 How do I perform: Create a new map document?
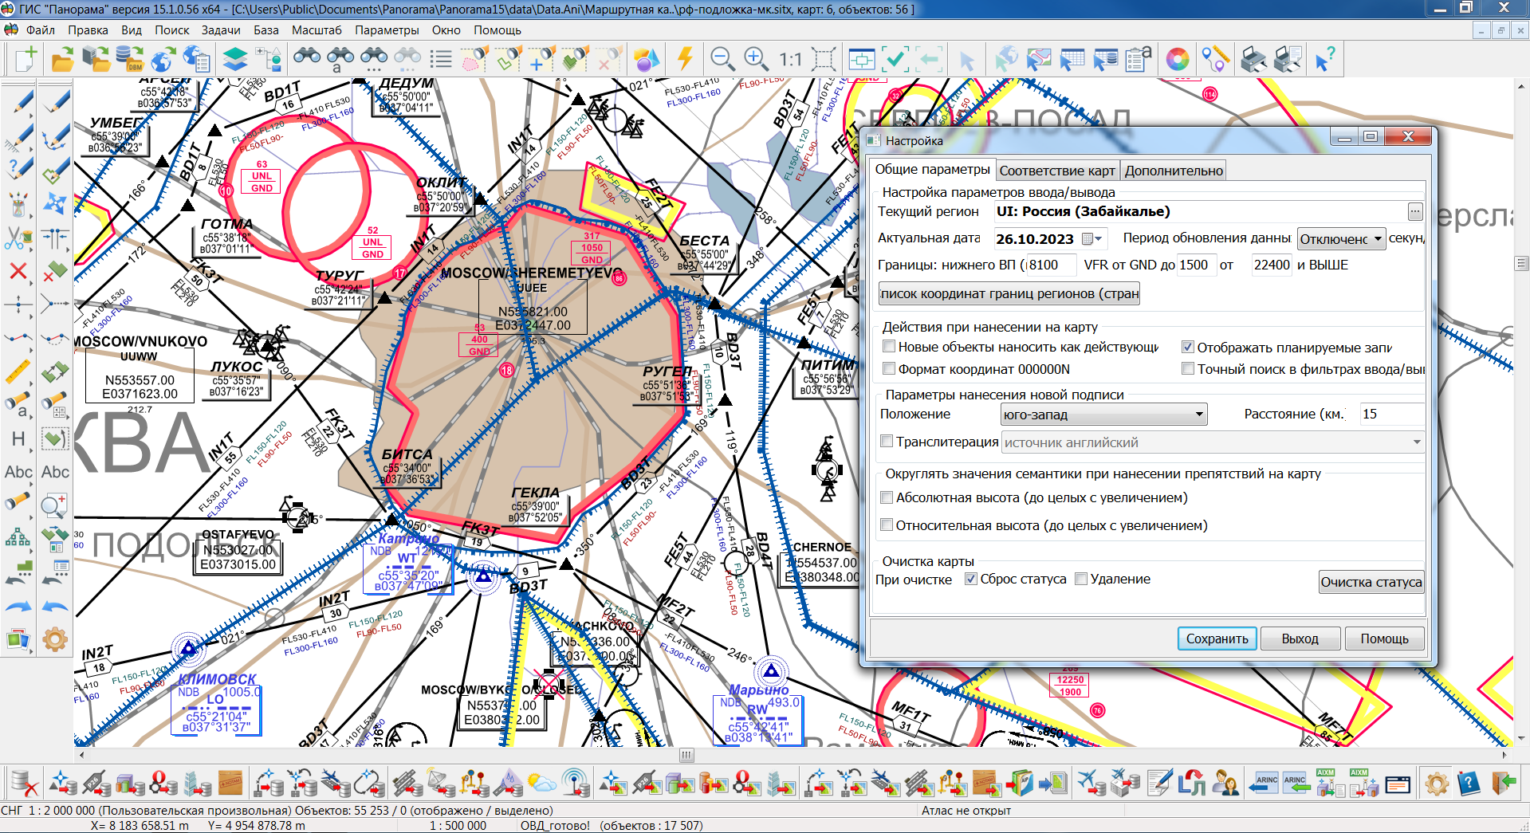tap(25, 59)
